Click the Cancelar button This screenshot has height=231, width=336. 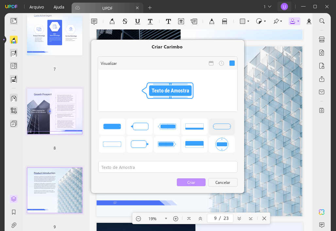223,182
